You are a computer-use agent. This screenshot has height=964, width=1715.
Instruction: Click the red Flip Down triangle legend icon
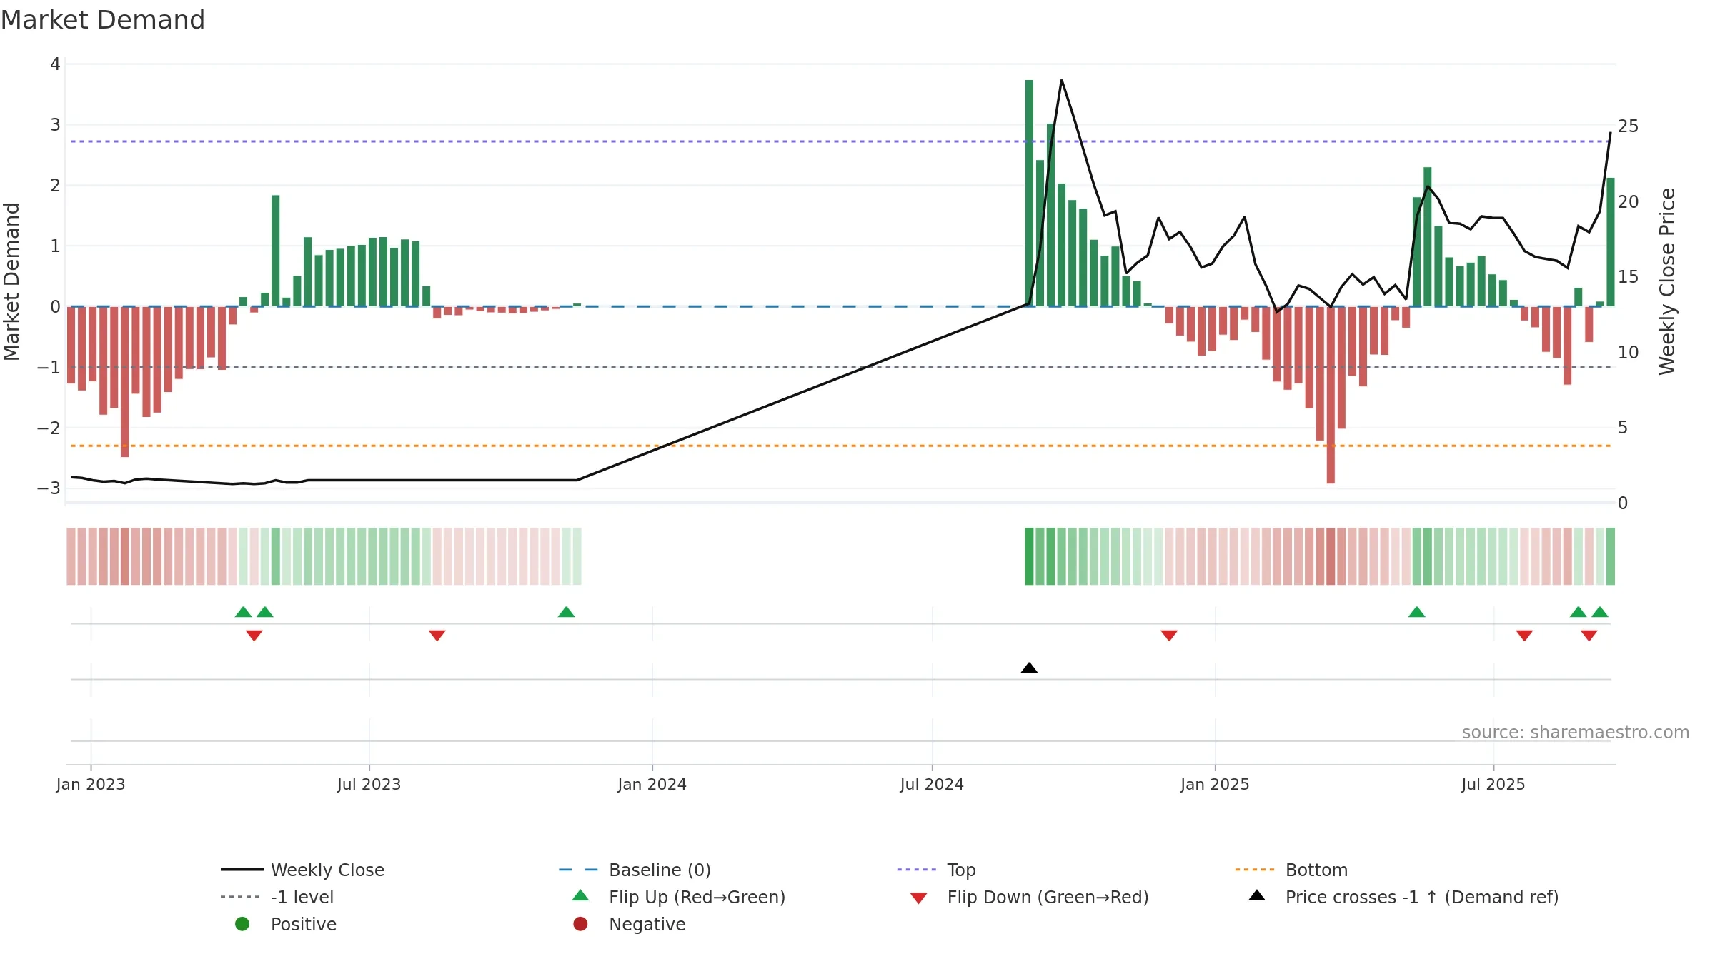click(919, 898)
